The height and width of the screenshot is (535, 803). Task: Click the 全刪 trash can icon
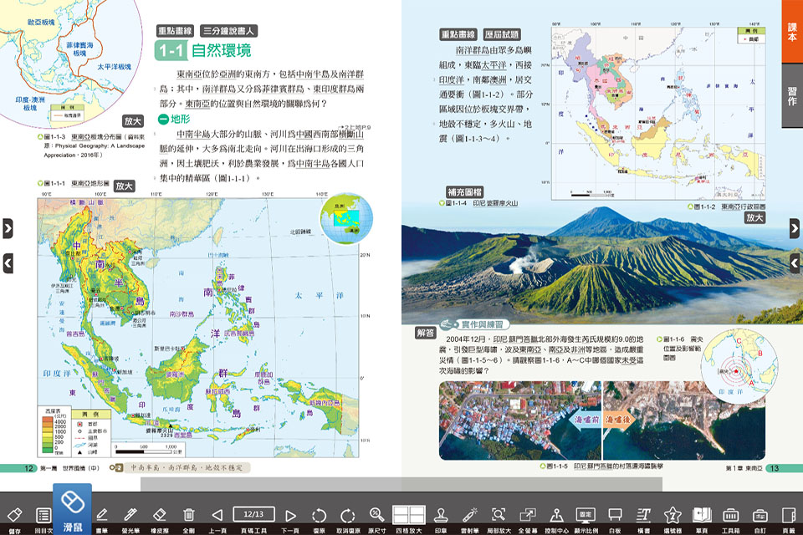[x=188, y=516]
